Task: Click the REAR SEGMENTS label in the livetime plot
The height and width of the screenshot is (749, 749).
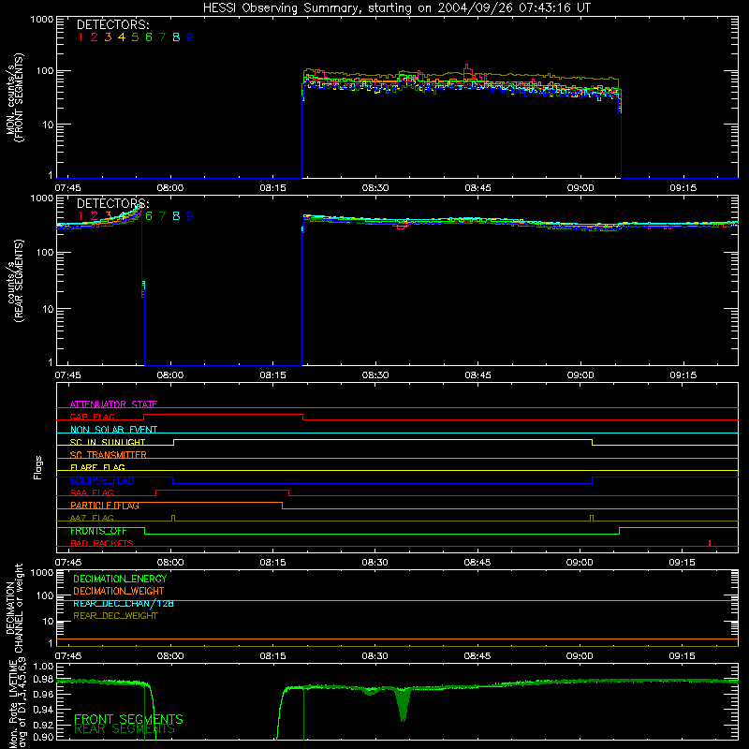Action: (125, 729)
